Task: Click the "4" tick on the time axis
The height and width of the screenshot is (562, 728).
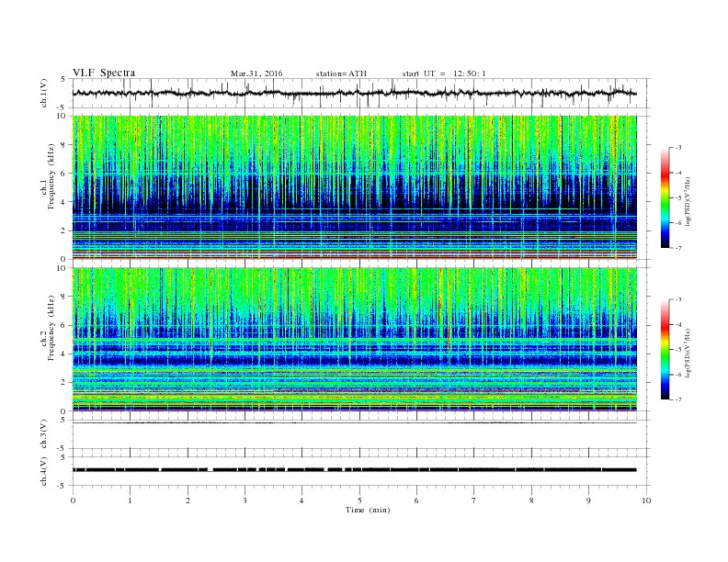Action: (x=302, y=500)
